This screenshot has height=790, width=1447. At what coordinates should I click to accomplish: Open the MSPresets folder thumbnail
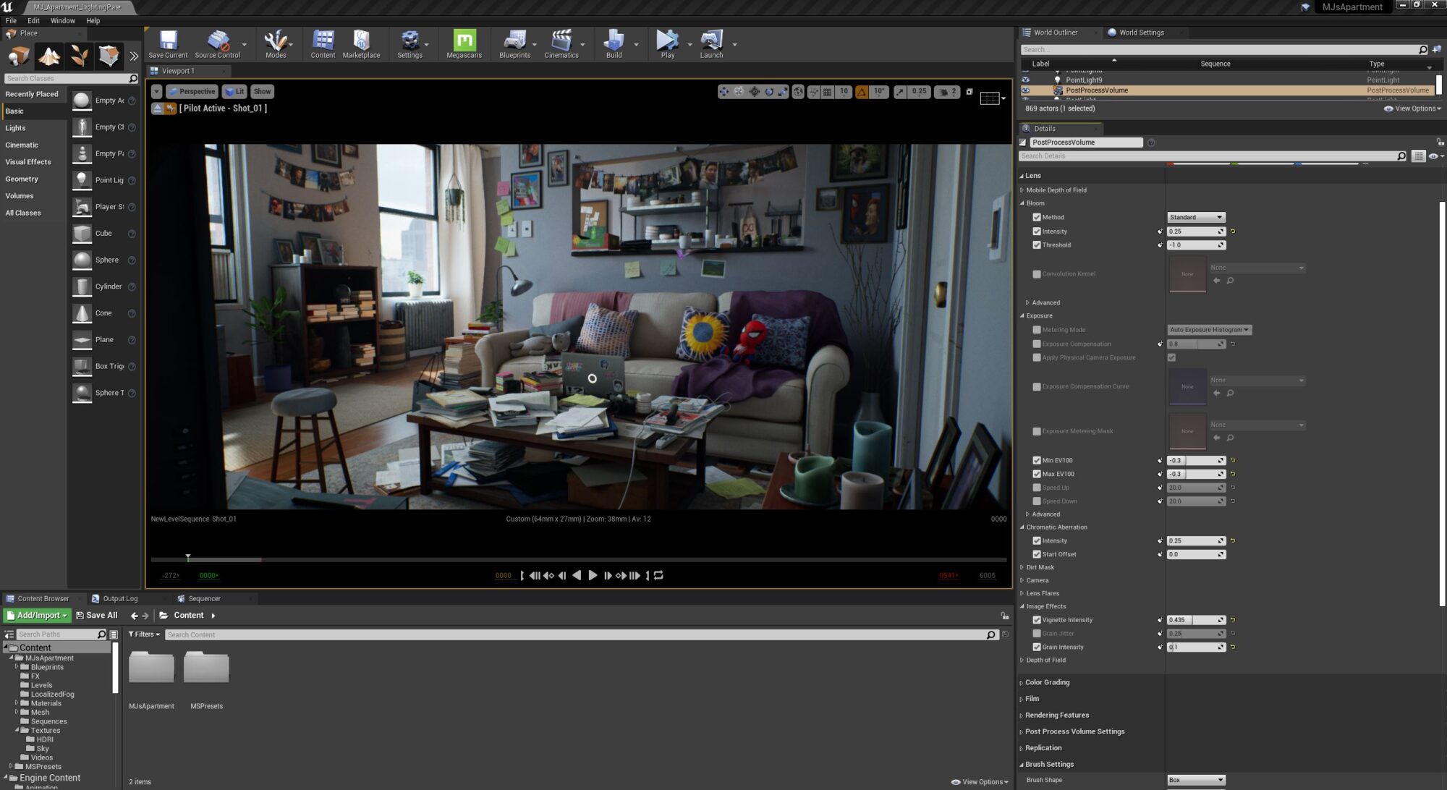coord(206,668)
